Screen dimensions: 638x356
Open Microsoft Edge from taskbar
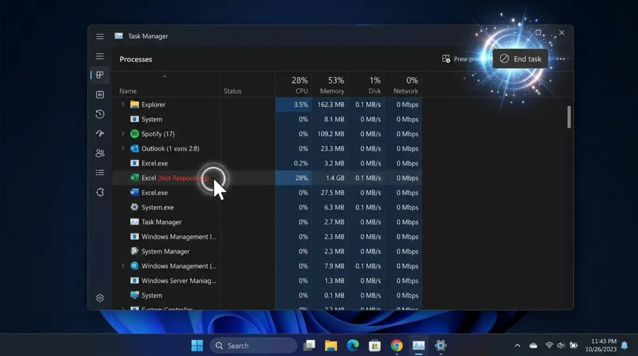(x=353, y=345)
